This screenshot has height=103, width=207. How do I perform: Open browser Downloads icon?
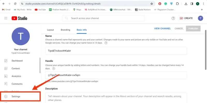(x=186, y=4)
